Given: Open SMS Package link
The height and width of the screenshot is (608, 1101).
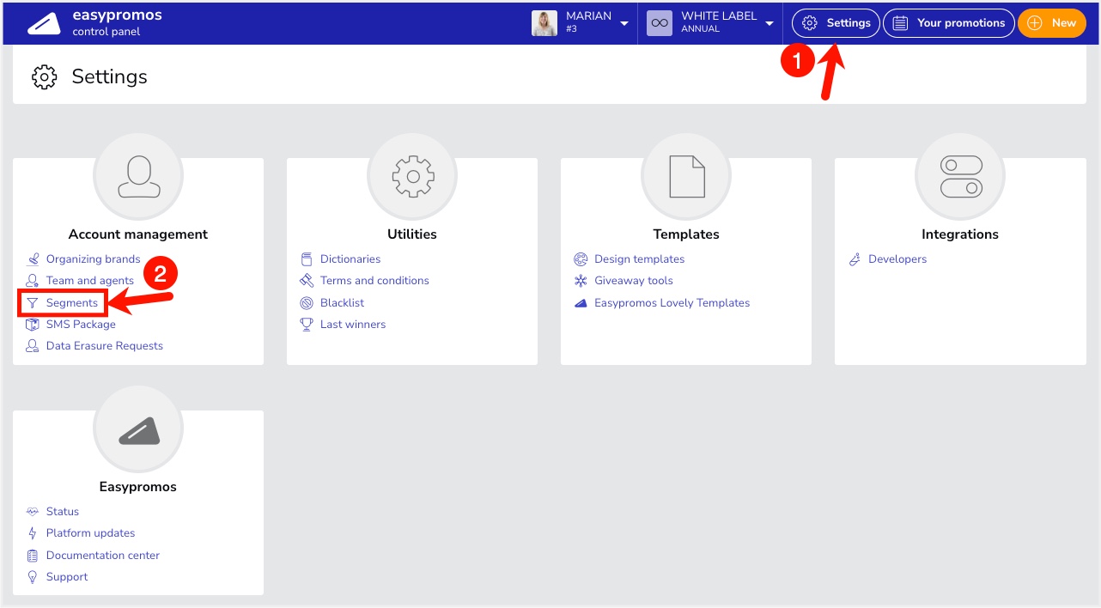Looking at the screenshot, I should (81, 324).
